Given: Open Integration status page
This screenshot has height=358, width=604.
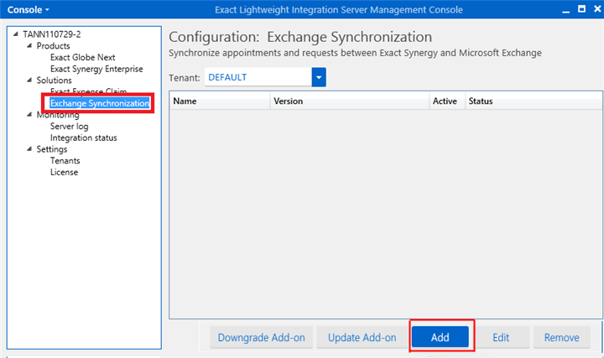Looking at the screenshot, I should click(x=84, y=137).
